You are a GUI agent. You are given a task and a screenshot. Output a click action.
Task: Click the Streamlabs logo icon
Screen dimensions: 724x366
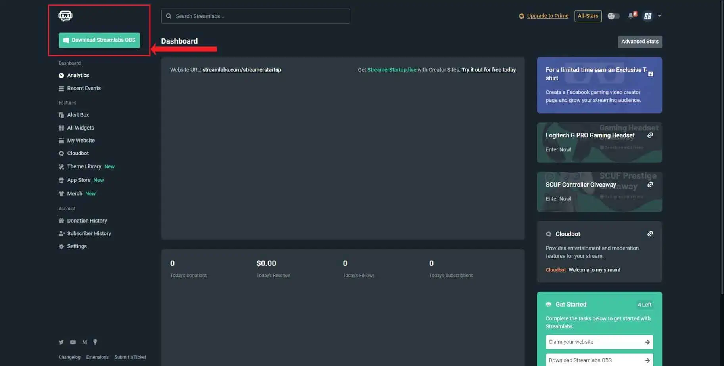coord(65,16)
